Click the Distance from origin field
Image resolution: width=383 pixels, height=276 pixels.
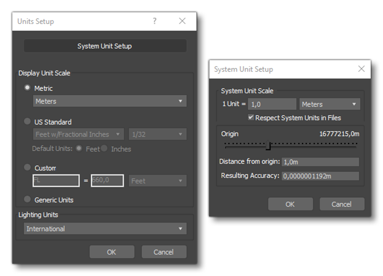point(320,162)
